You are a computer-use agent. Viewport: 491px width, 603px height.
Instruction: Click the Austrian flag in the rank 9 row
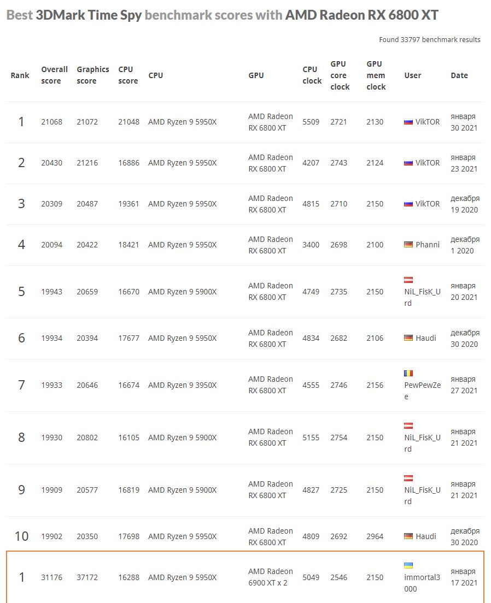(x=408, y=478)
